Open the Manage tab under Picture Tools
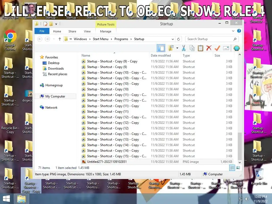 click(x=106, y=31)
